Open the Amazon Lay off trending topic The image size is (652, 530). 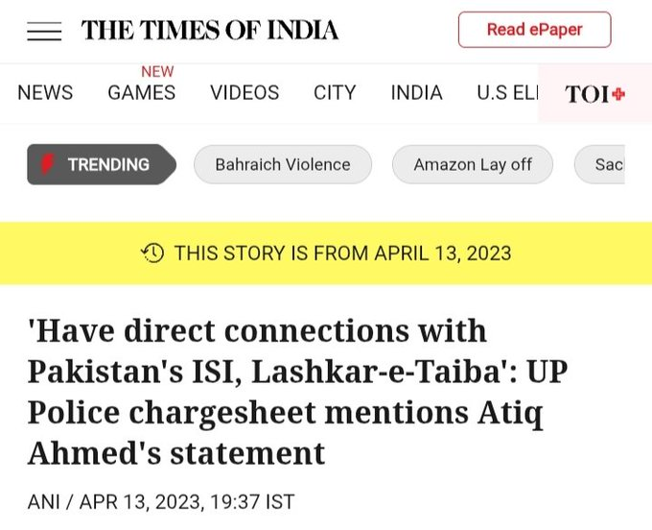click(x=473, y=164)
